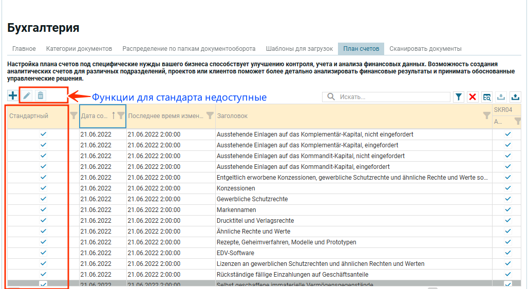Clear filters with the red X icon
The width and height of the screenshot is (528, 289).
click(473, 97)
